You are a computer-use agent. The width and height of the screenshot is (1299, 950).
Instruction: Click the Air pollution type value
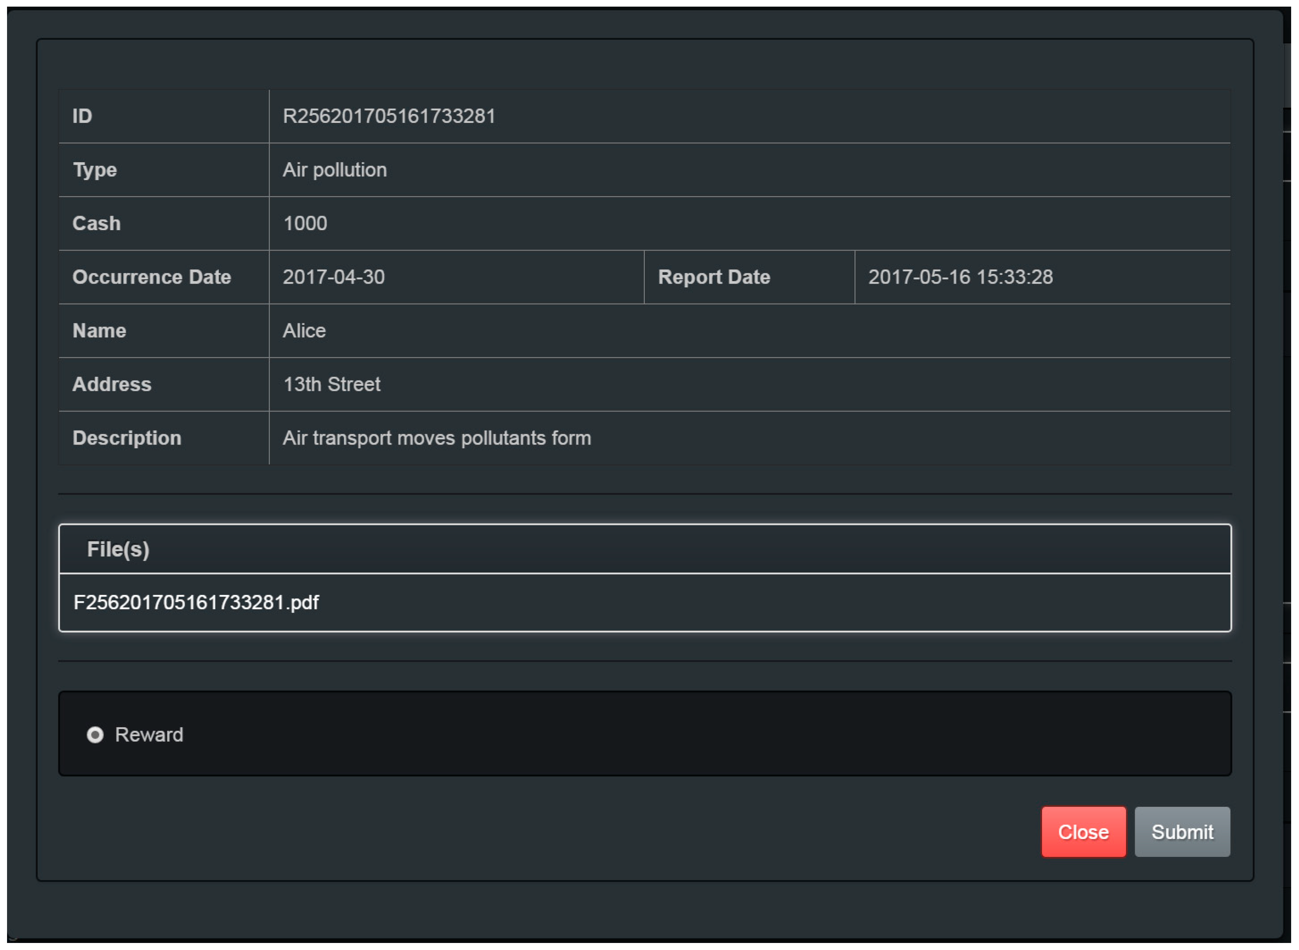tap(334, 170)
